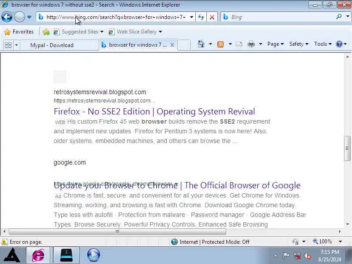The width and height of the screenshot is (352, 264).
Task: Switch to the Mypal - Download tab
Action: coord(59,45)
